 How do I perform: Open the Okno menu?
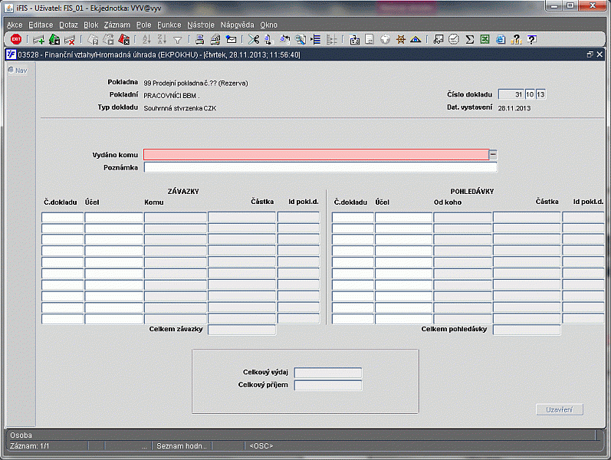[x=268, y=25]
